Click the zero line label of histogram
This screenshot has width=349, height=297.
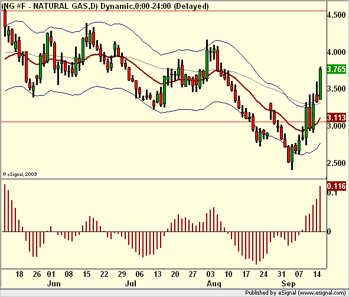pyautogui.click(x=329, y=232)
